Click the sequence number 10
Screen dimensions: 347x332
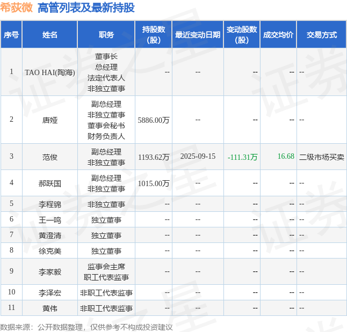click(x=11, y=292)
